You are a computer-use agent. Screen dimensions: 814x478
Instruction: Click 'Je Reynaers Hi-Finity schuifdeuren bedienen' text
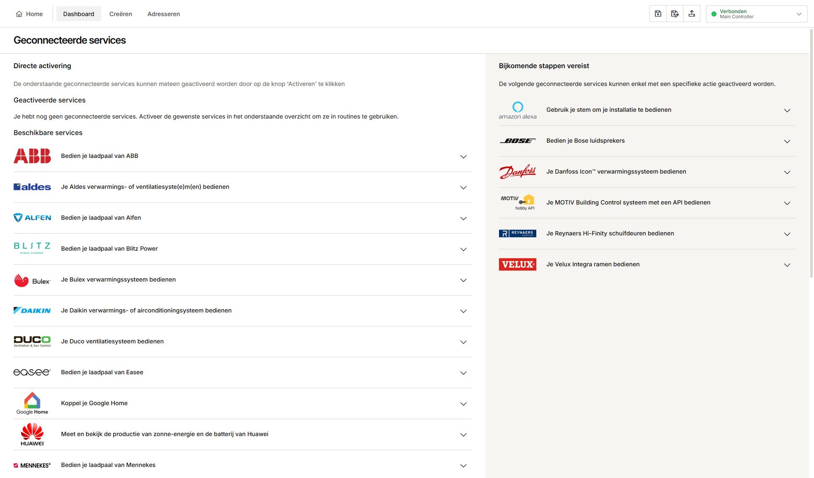(x=610, y=233)
